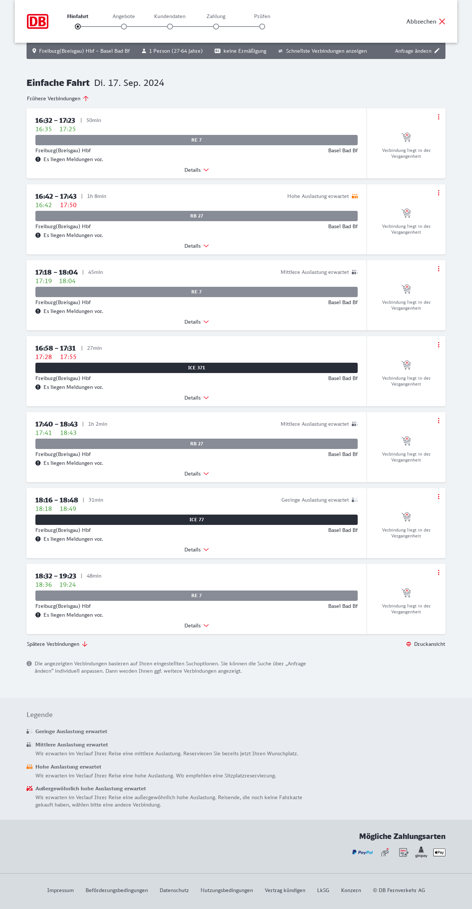Select the Hinfahrt step indicator
Screen dimensions: 472x909
[x=78, y=27]
